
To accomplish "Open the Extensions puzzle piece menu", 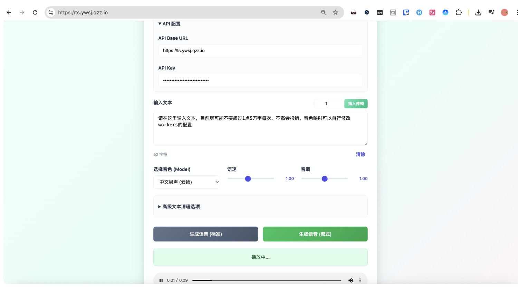I will click(459, 12).
